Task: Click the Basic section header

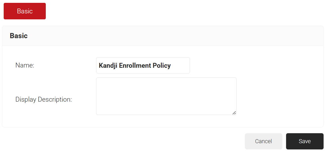Action: [x=19, y=36]
